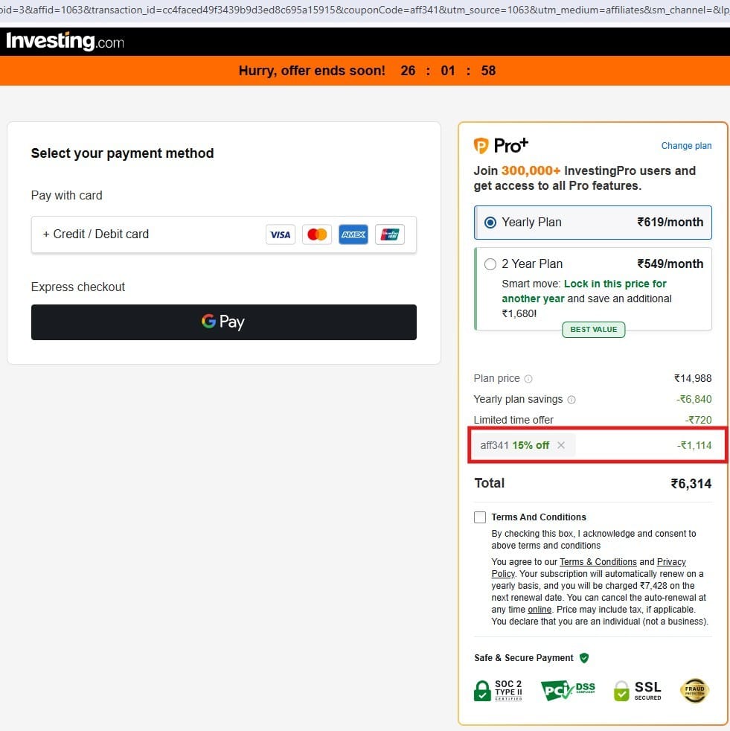Open the Change plan link
730x731 pixels.
click(x=686, y=145)
